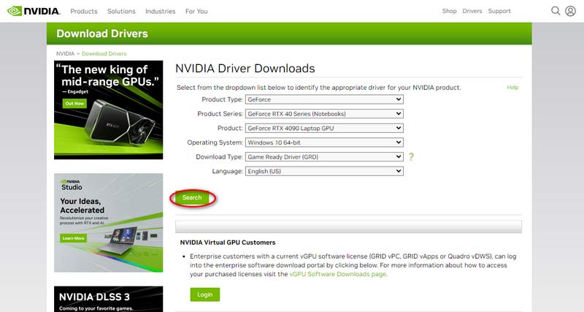Open the For You menu
Viewport: 584px width, 312px height.
pos(196,11)
